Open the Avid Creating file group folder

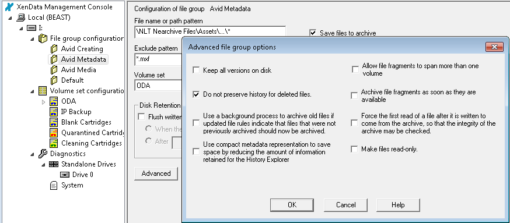(x=54, y=49)
